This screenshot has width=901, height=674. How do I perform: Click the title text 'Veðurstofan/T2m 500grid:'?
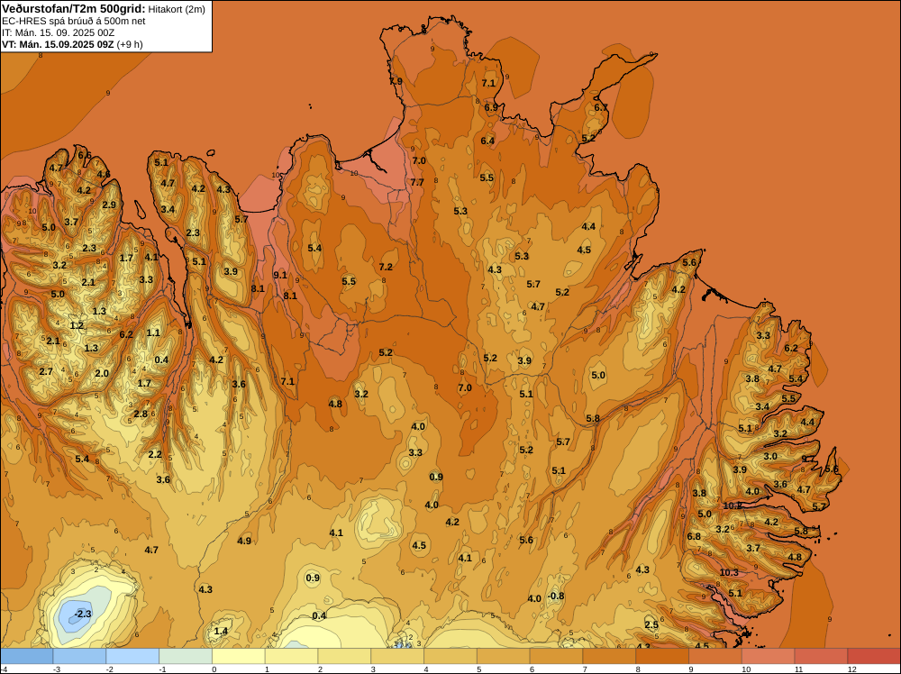[74, 9]
